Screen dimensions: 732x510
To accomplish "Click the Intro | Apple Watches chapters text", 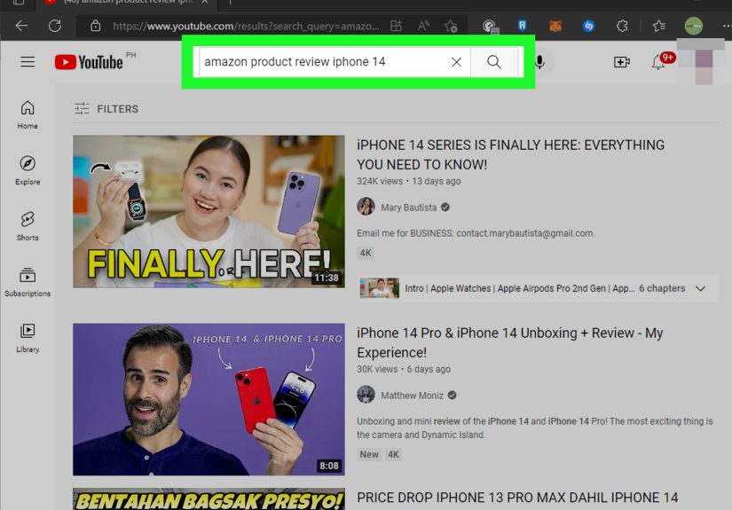I will [x=519, y=288].
